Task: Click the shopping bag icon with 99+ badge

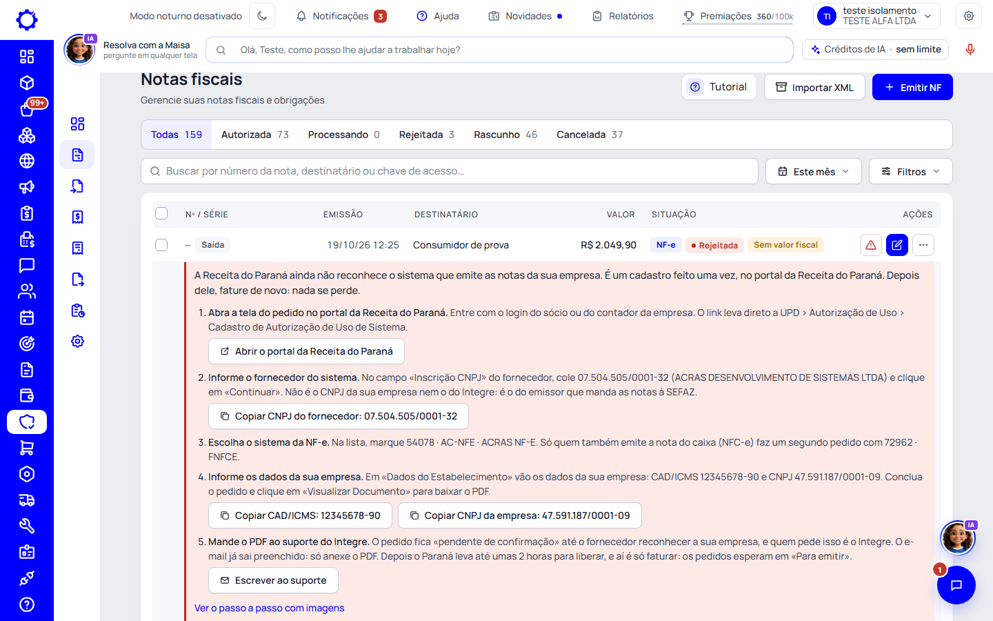Action: tap(27, 109)
